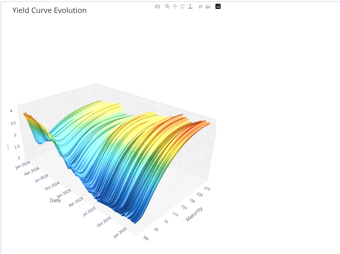
Task: Reset camera to last saved view
Action: click(x=208, y=6)
